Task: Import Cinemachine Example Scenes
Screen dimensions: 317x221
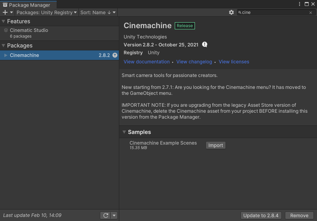Action: pos(216,145)
